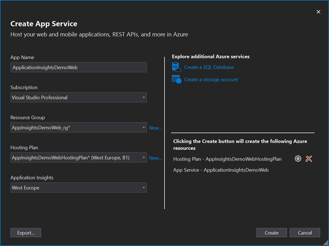Image resolution: width=329 pixels, height=246 pixels.
Task: Click the Export button
Action: coord(26,233)
